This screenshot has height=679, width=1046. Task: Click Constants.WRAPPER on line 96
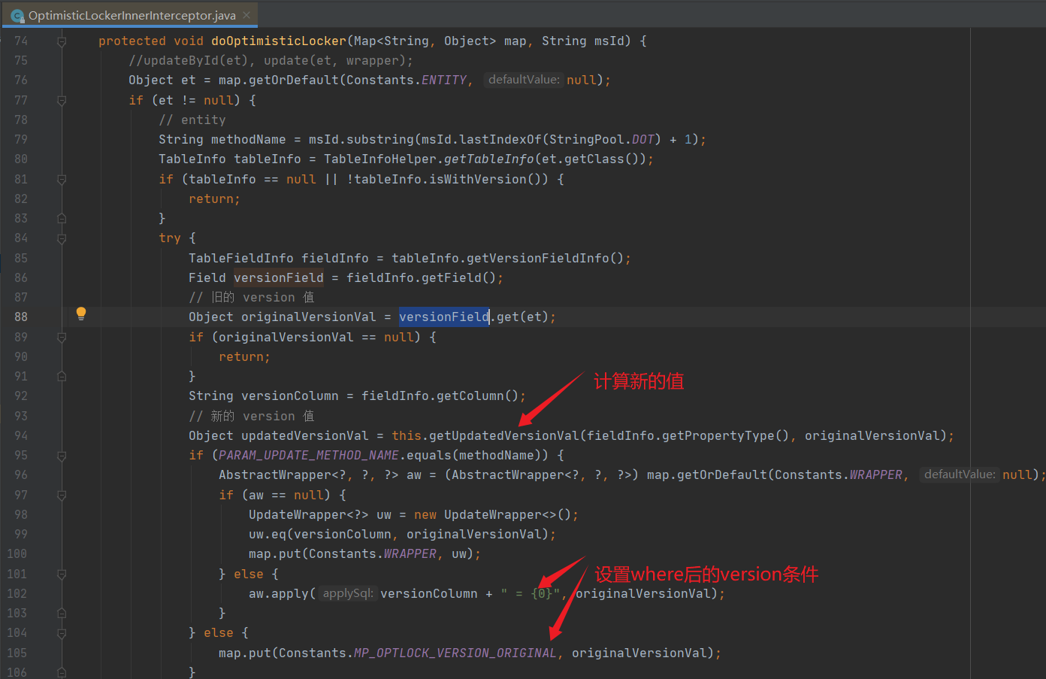839,475
